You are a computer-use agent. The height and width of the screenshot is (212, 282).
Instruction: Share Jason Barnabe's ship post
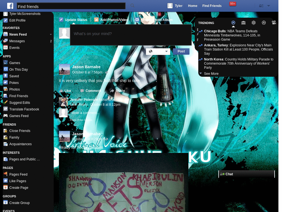coord(118,91)
